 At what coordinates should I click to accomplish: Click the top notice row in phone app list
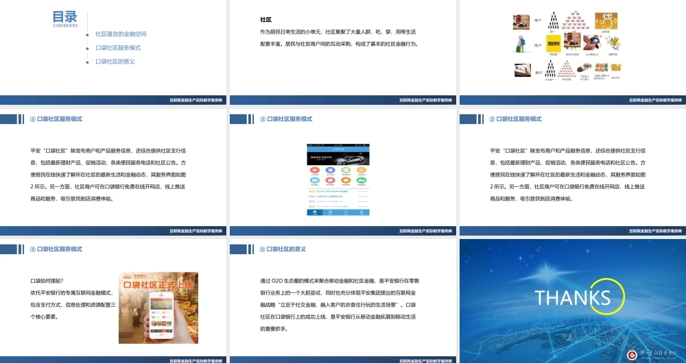pyautogui.click(x=338, y=191)
